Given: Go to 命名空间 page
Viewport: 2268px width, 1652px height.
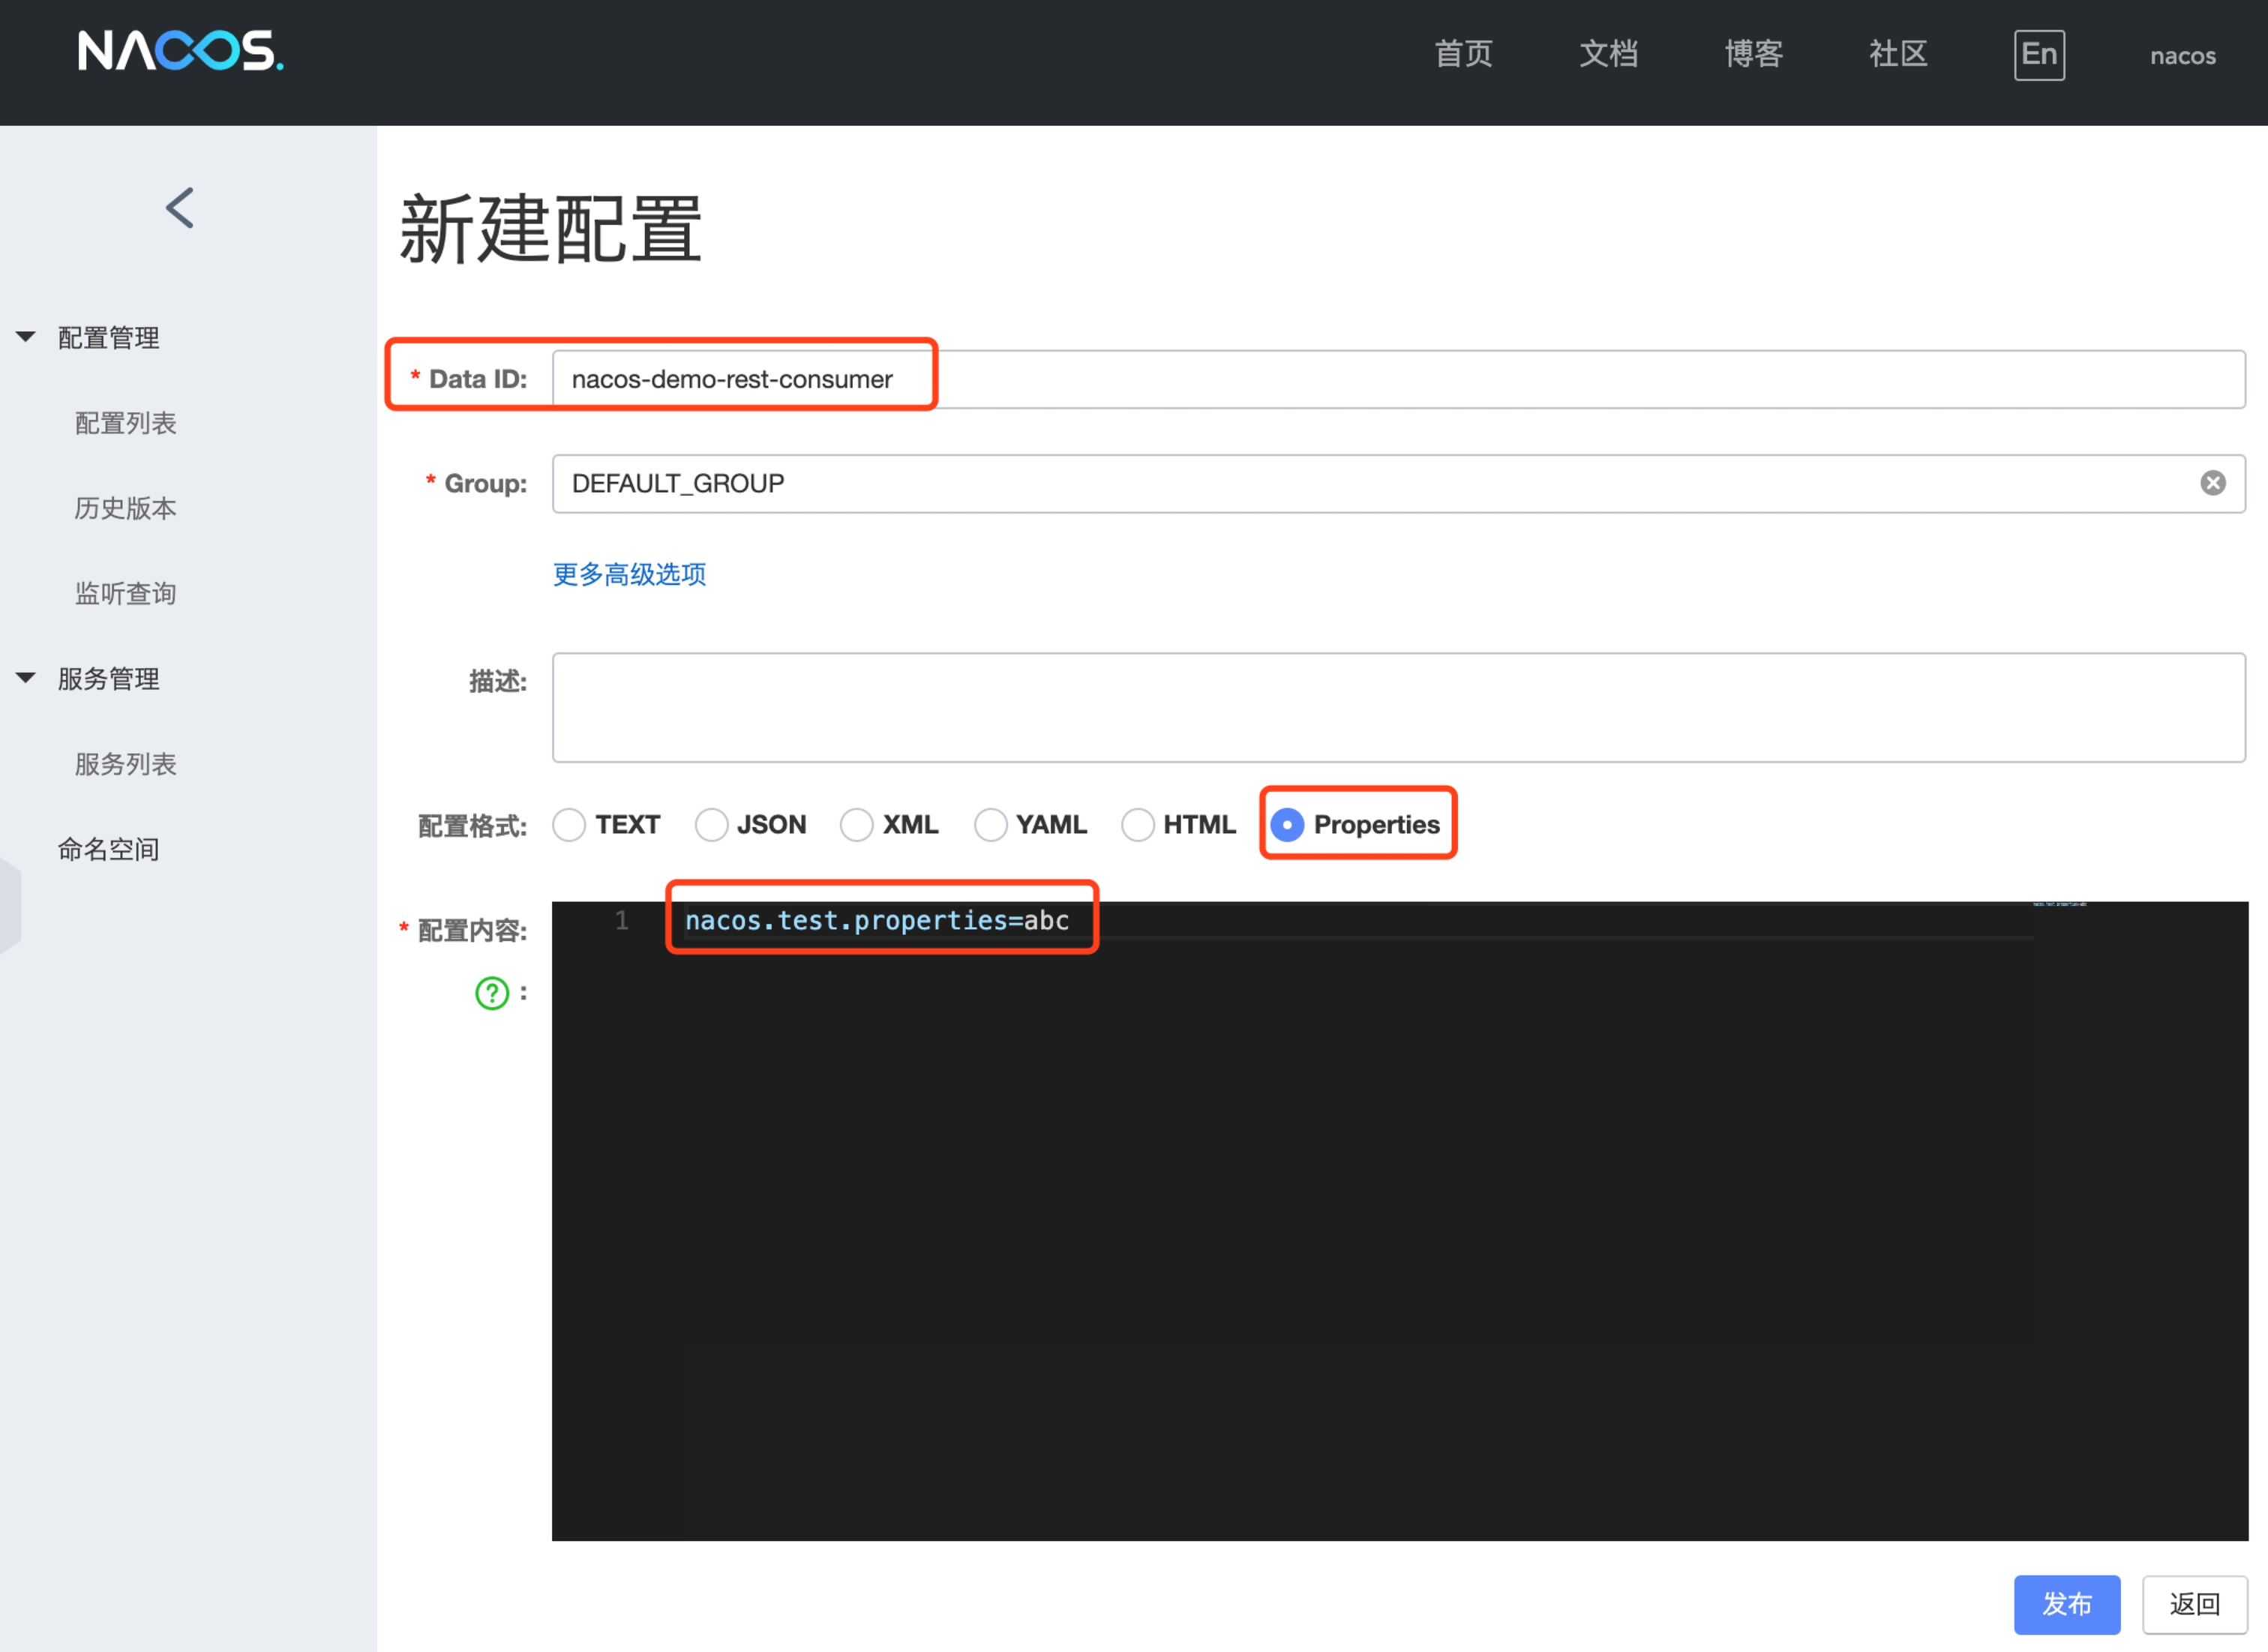Looking at the screenshot, I should point(108,849).
